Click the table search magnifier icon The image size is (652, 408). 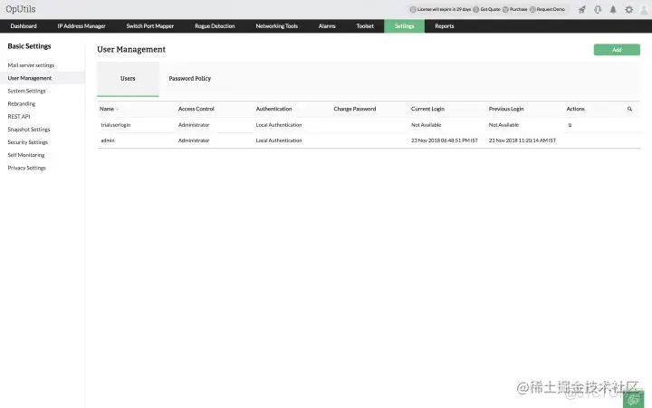tap(629, 109)
